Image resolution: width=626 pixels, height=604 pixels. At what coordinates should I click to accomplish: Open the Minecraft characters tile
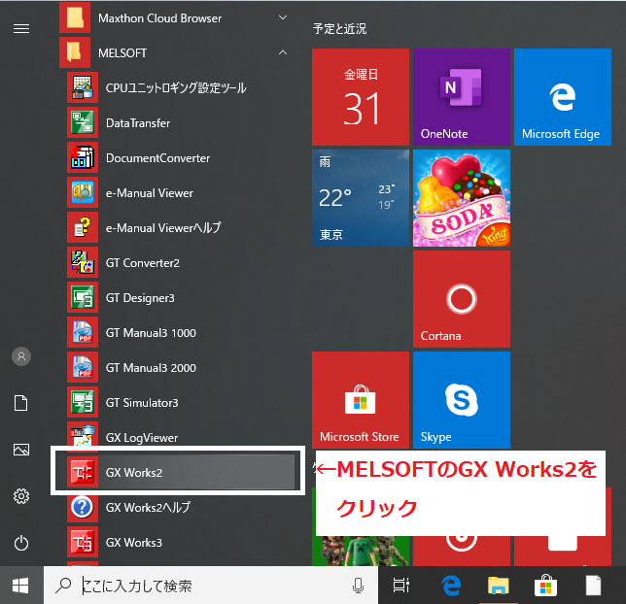click(x=361, y=551)
